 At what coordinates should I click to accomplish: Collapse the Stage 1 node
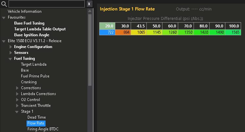[17, 112]
